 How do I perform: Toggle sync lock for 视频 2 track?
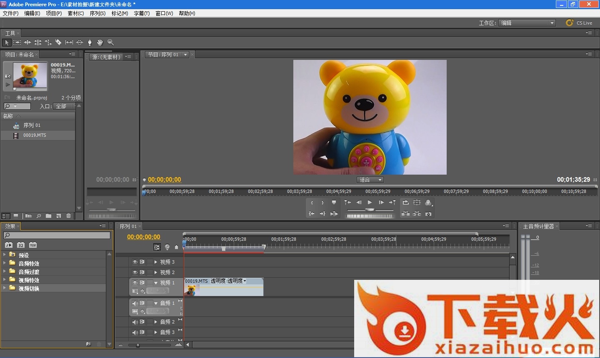142,272
